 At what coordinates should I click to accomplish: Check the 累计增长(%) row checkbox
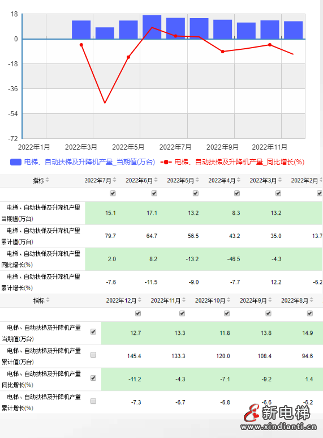coord(93,401)
